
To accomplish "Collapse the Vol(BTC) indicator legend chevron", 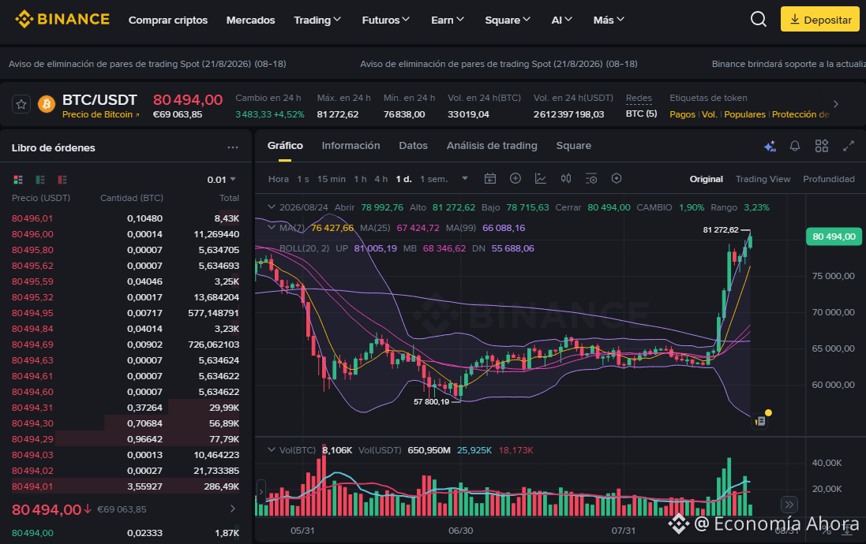I will click(272, 449).
